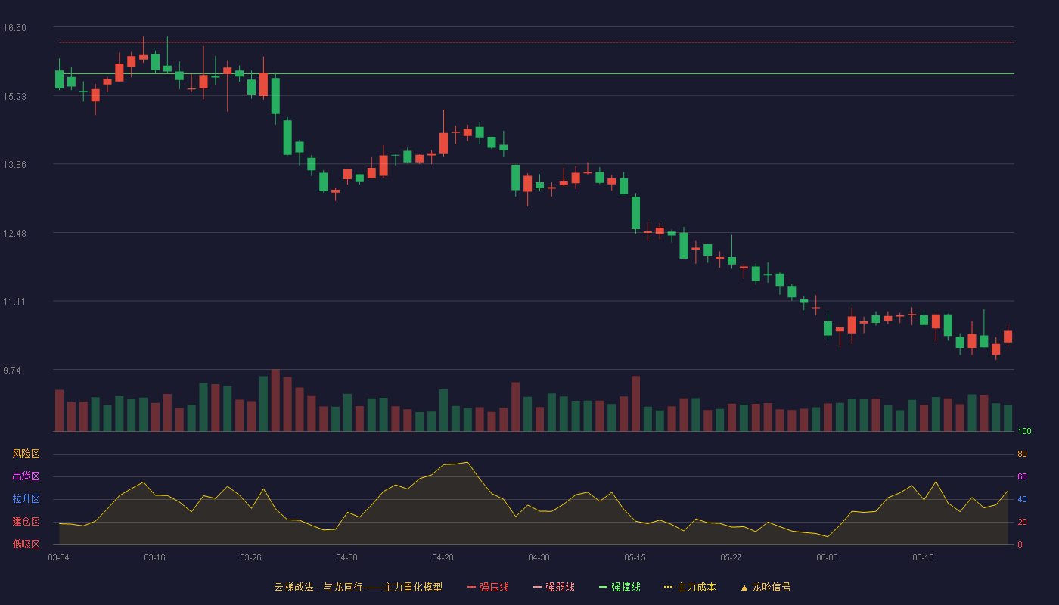
Task: Toggle the 强撑线 legend entry
Action: click(620, 587)
